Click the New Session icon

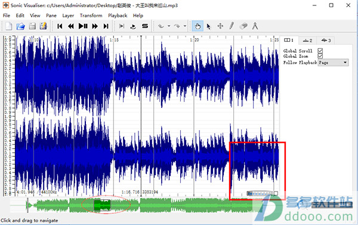point(9,26)
